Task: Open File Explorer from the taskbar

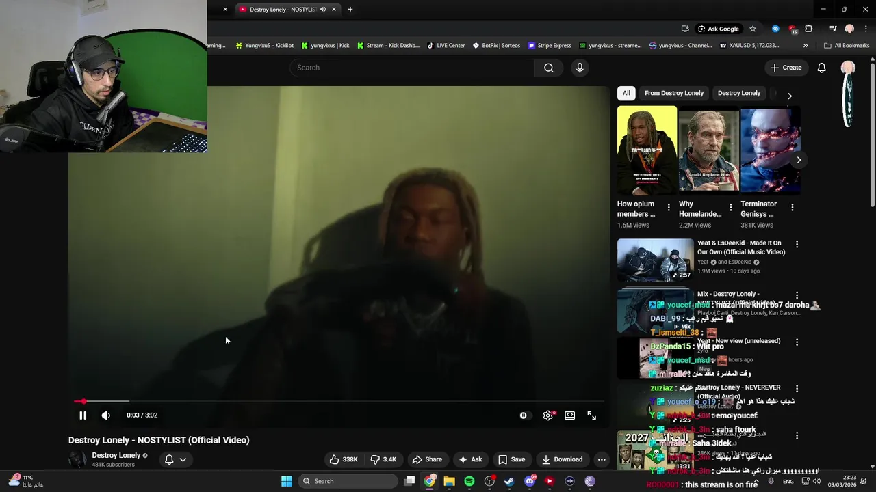Action: coord(449,481)
